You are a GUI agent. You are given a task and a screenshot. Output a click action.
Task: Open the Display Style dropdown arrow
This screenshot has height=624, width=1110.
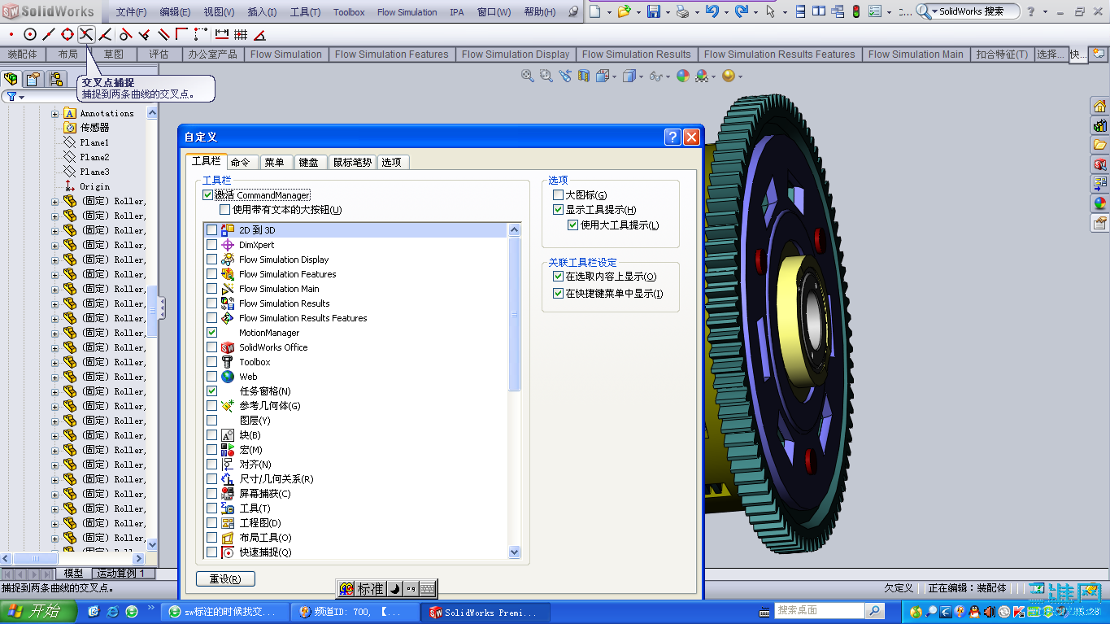(641, 76)
